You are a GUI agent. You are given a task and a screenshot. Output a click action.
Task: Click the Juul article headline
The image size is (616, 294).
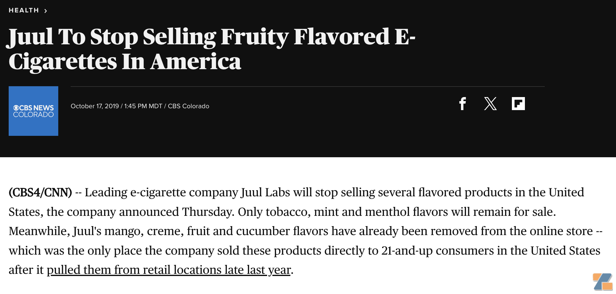coord(211,49)
